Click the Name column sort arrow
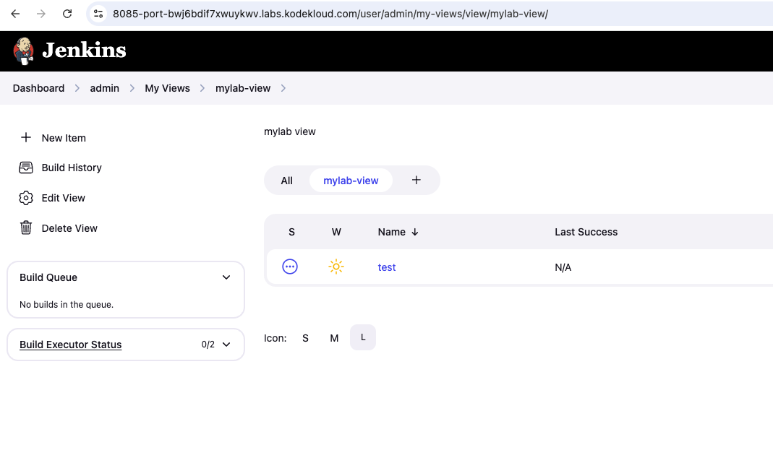This screenshot has width=773, height=463. point(414,232)
